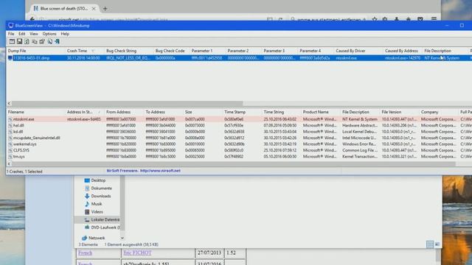Open the nirsoft.net link in status bar
This screenshot has width=472, height=265.
(160, 171)
